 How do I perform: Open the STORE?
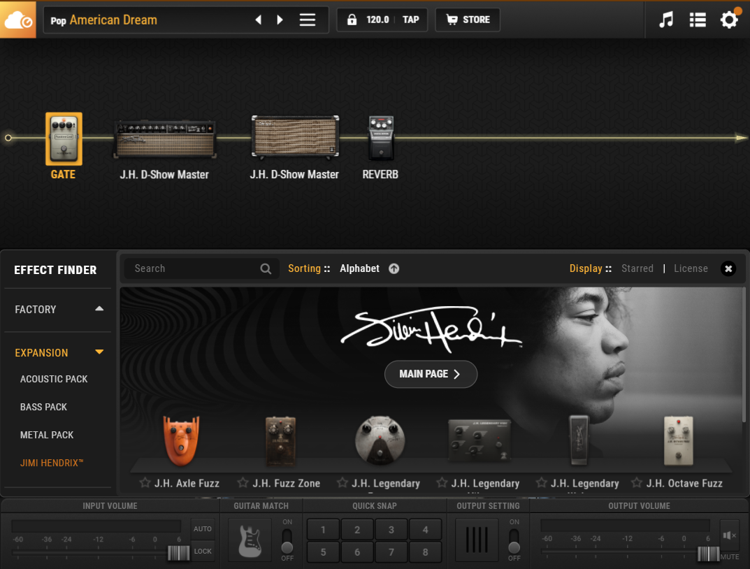point(468,20)
